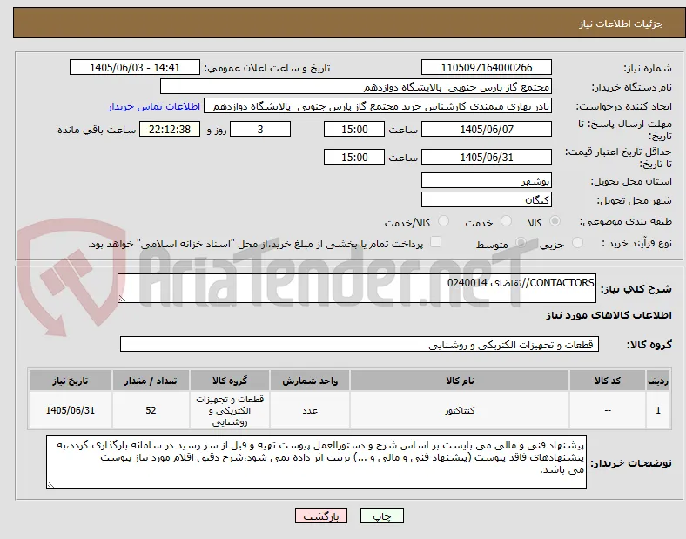Click the price validity hour field
Image resolution: width=686 pixels, height=539 pixels.
point(354,157)
